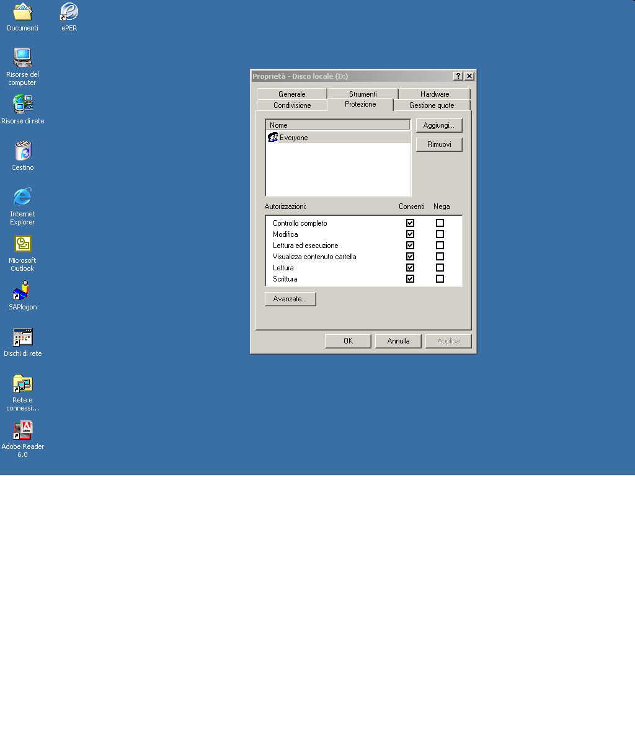Launch the ePER desktop shortcut
Screen dimensions: 635x744
click(x=69, y=12)
